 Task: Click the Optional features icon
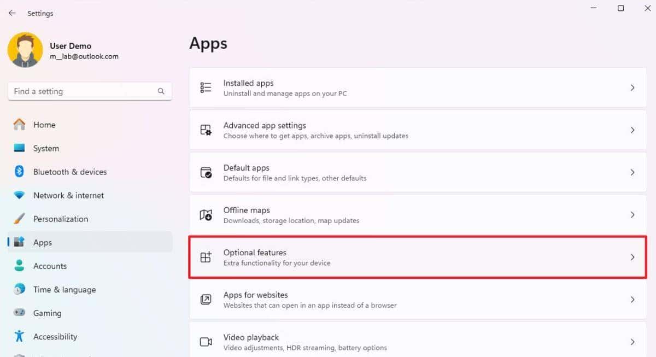206,257
